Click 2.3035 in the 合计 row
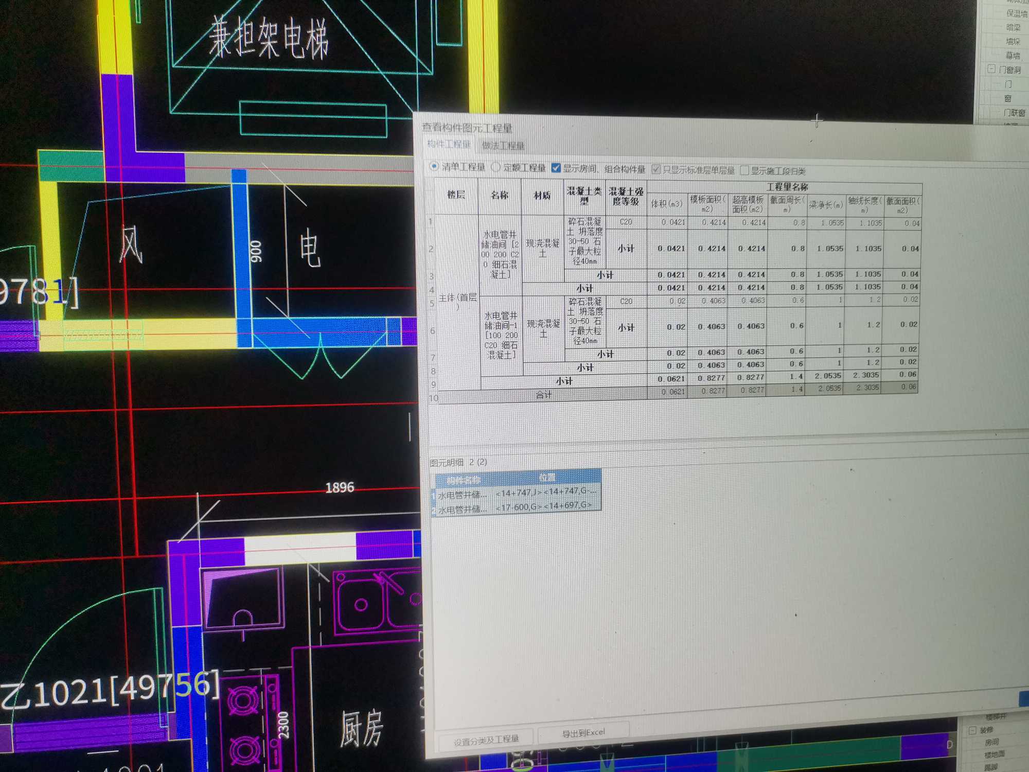 (x=863, y=388)
